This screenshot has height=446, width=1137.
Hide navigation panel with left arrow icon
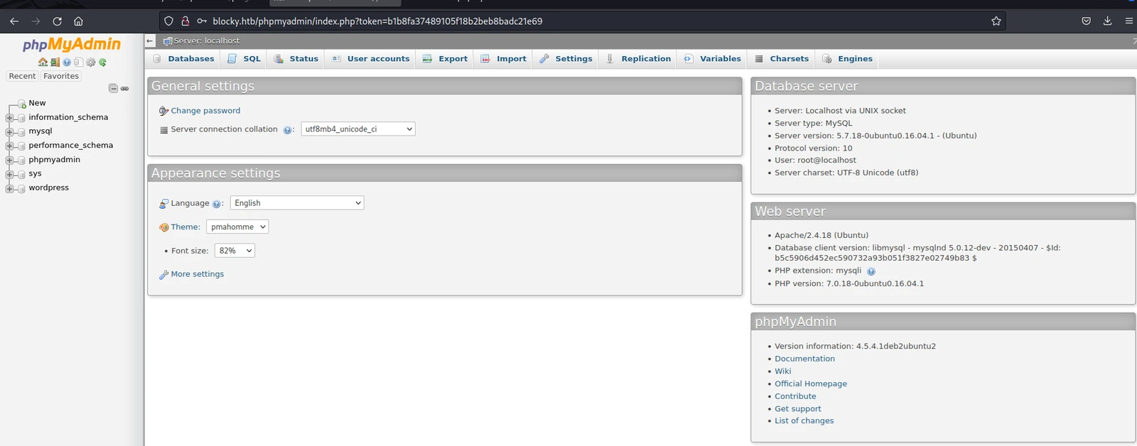point(150,41)
